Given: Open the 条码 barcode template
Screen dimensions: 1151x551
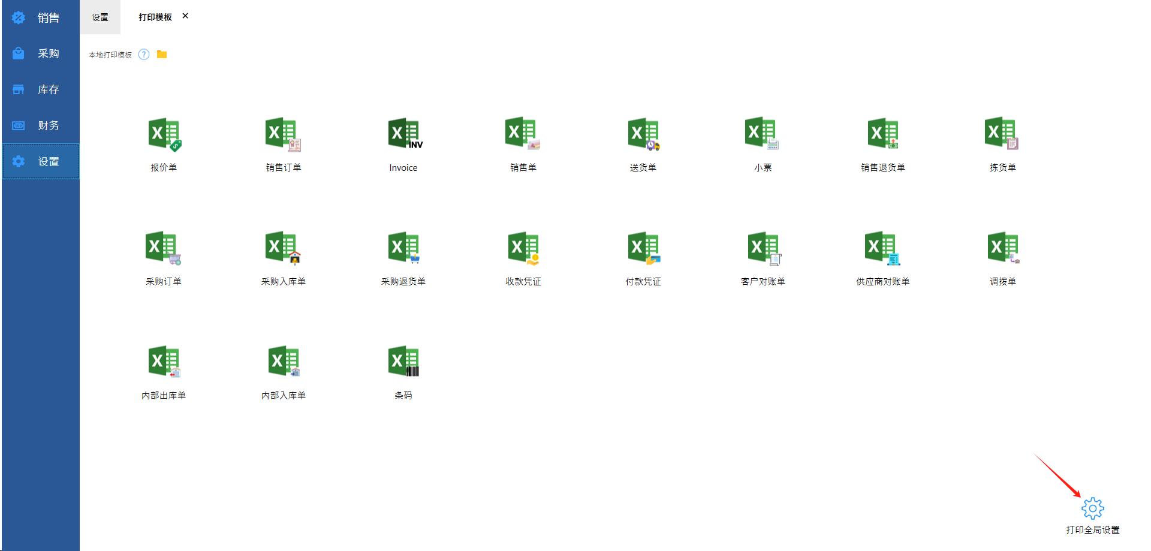Looking at the screenshot, I should [403, 363].
